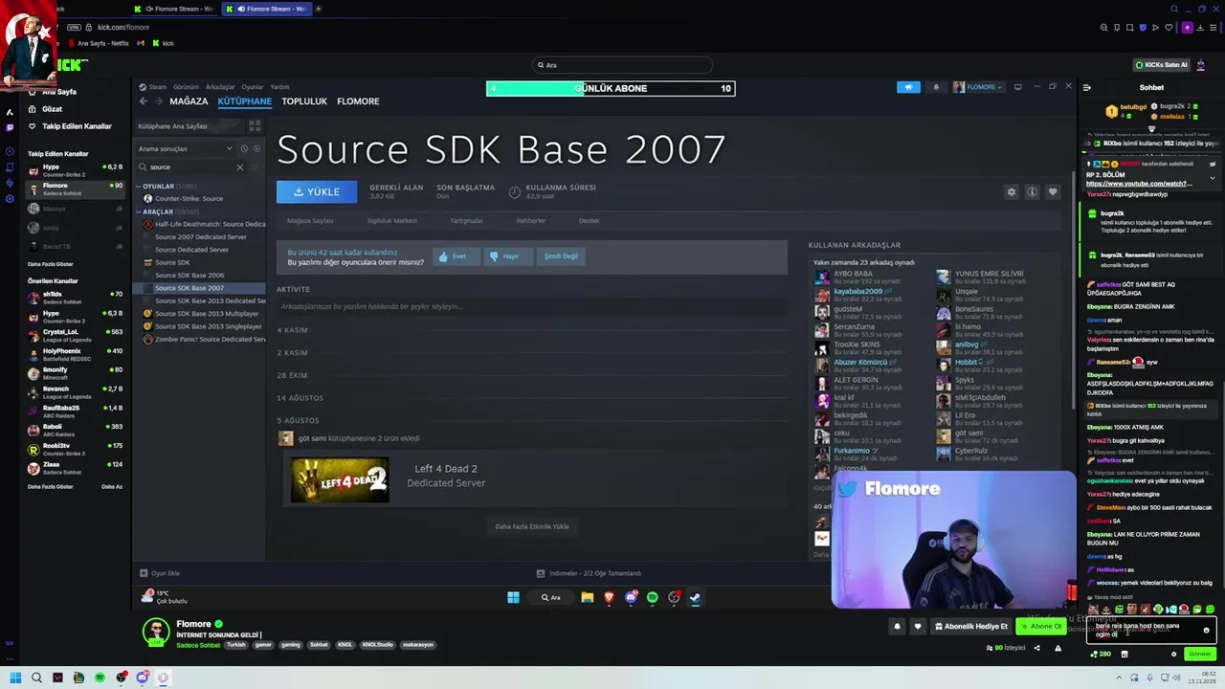Open the pinned YouTube link in chat
This screenshot has width=1225, height=689.
(1139, 184)
